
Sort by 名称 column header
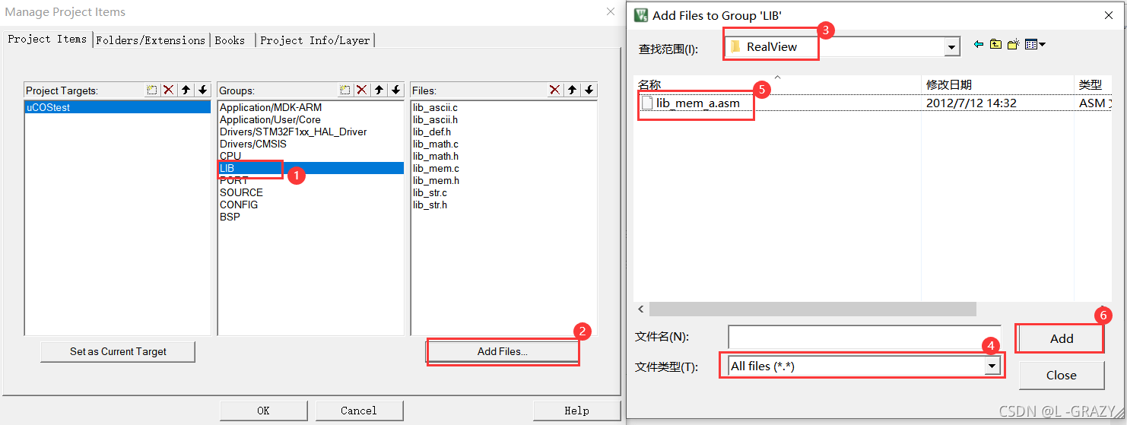tap(777, 84)
